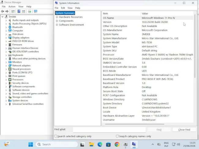The width and height of the screenshot is (199, 149).
Task: Open Microsoft Store from the taskbar
Action: pos(108,144)
